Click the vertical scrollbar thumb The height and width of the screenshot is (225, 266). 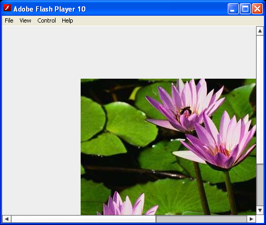260,100
